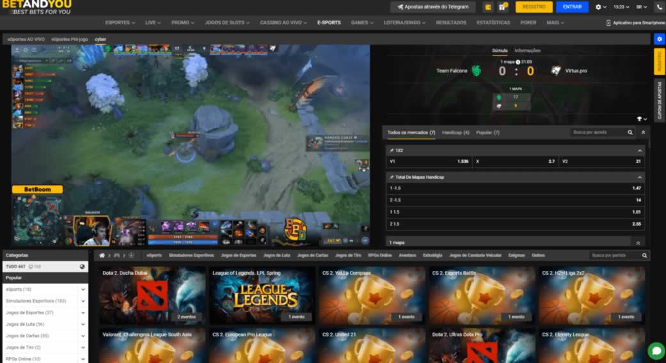Collapse the 1 mapa section
Screen dimensions: 666x363
click(638, 243)
